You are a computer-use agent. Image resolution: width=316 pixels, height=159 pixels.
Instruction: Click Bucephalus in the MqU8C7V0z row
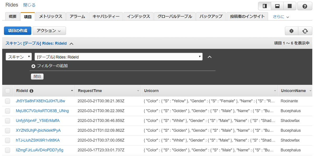[x=291, y=111]
